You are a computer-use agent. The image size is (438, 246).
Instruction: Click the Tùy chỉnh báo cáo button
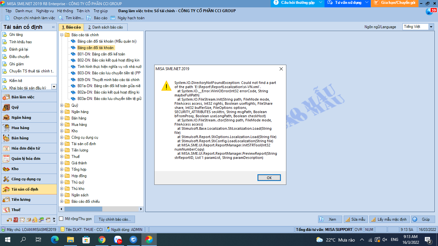[115, 219]
